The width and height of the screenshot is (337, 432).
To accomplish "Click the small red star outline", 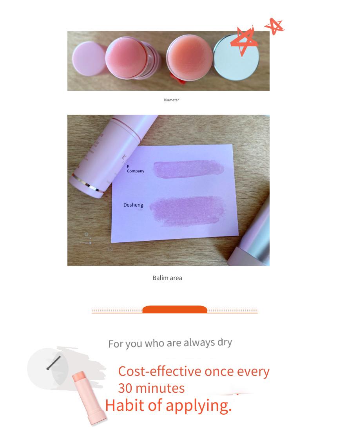I will coord(275,26).
